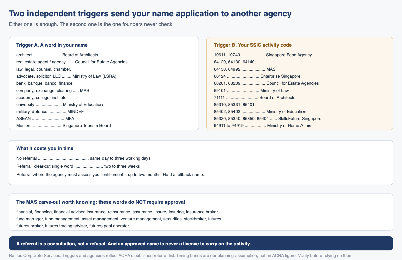Click the 'Referral, clear-cut single word ... two to three weeks' row
The height and width of the screenshot is (260, 402).
tap(78, 166)
